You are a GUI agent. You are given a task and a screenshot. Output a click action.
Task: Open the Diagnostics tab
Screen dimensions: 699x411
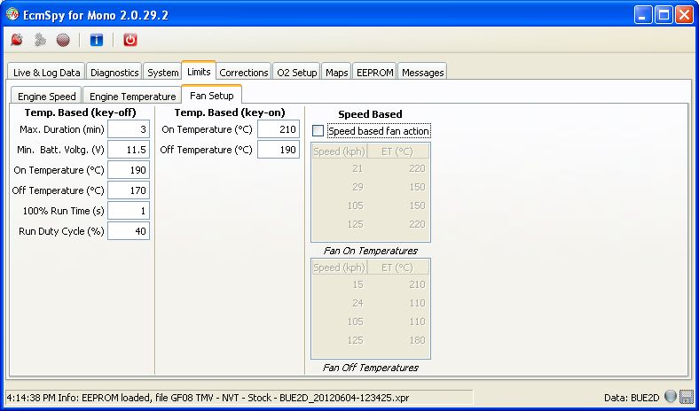pyautogui.click(x=114, y=72)
